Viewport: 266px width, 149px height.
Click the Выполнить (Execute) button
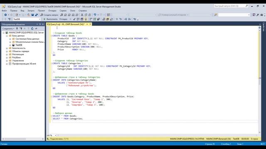pos(51,19)
